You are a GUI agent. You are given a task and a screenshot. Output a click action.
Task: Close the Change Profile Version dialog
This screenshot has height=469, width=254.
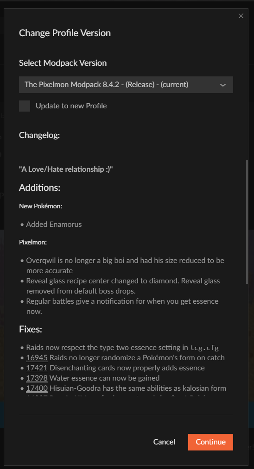coord(241,16)
